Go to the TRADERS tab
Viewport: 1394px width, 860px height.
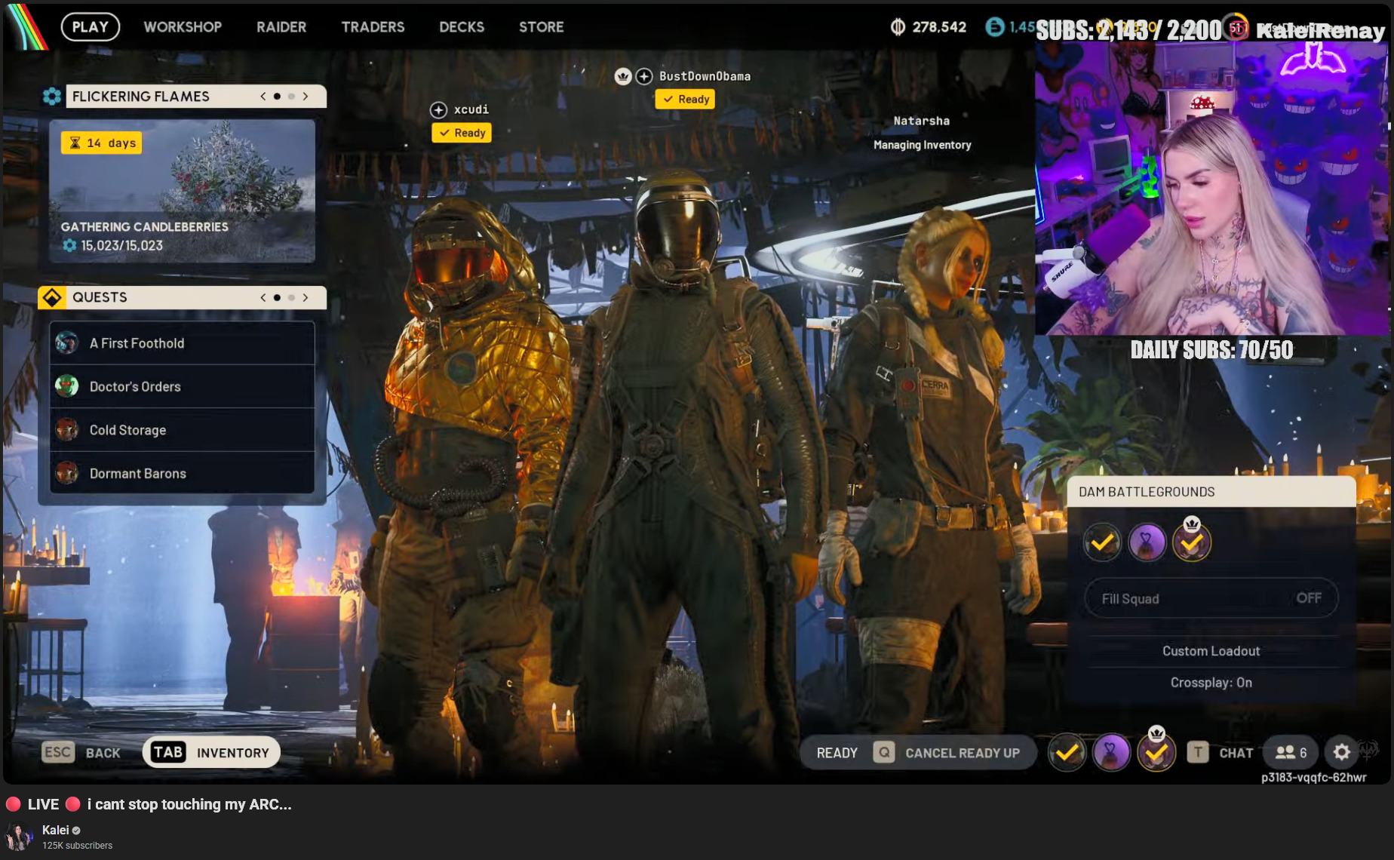pyautogui.click(x=373, y=27)
